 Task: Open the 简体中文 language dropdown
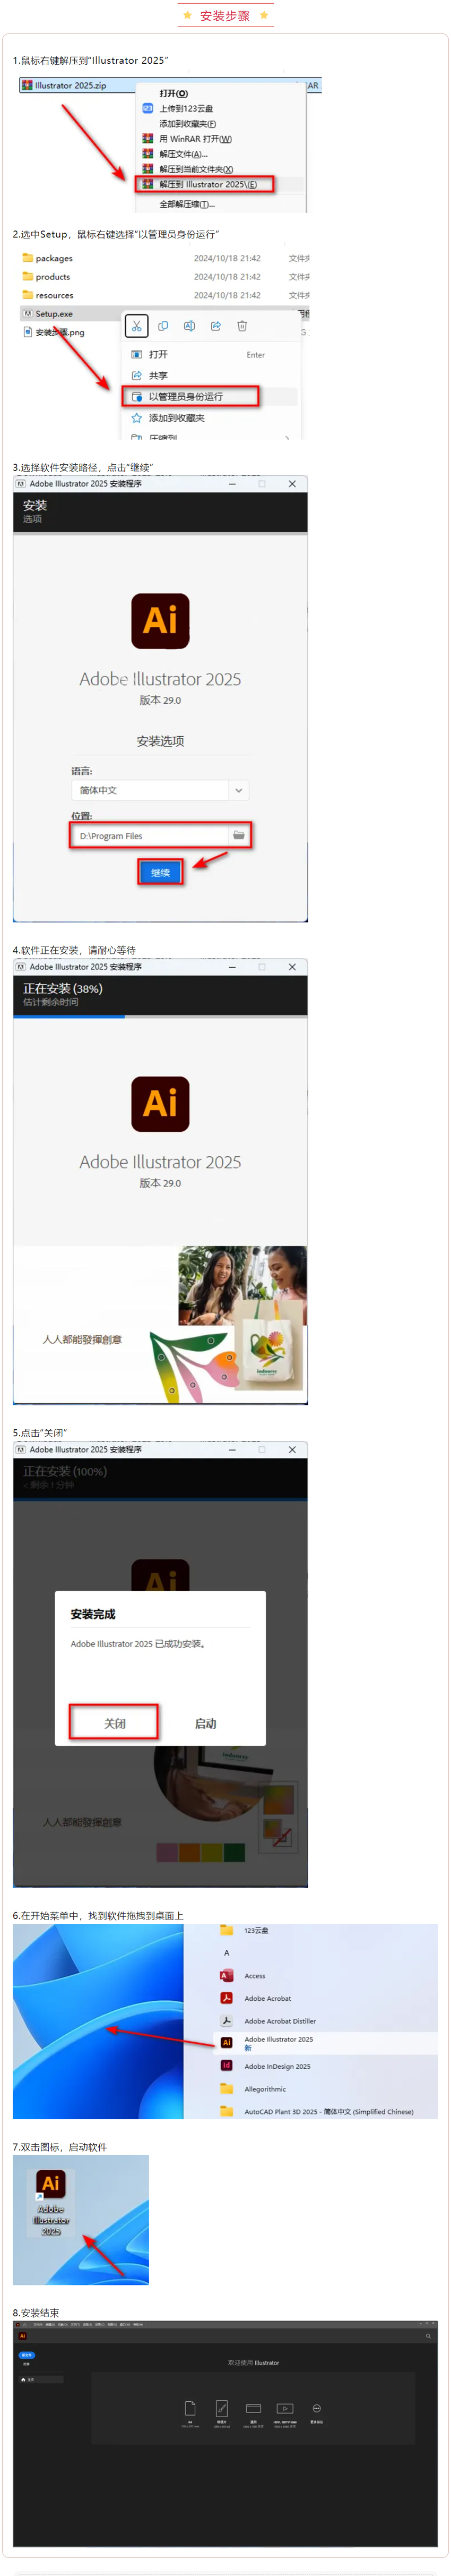pos(160,790)
